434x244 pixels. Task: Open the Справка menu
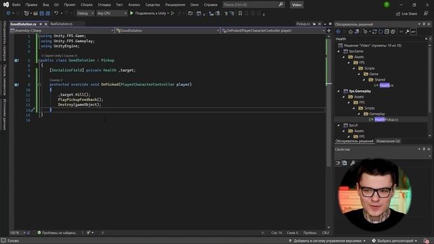(x=210, y=5)
